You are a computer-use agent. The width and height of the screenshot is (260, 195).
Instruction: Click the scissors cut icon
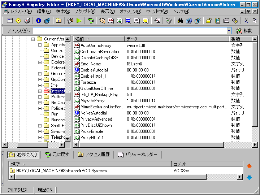(x=246, y=21)
